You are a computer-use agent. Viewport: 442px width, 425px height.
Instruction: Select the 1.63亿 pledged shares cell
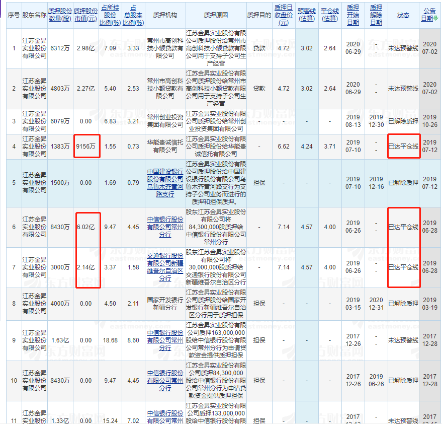tap(60, 340)
